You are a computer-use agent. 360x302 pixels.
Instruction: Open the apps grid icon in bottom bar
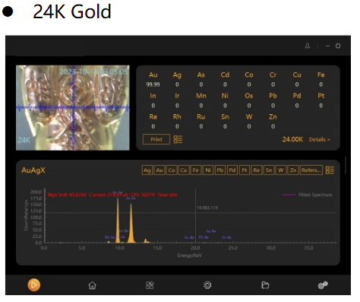pyautogui.click(x=150, y=285)
